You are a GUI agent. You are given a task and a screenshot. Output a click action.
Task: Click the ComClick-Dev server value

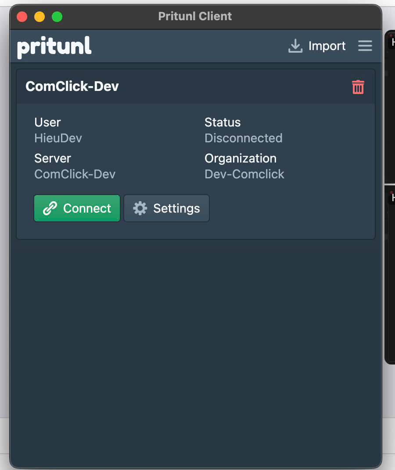(x=75, y=174)
